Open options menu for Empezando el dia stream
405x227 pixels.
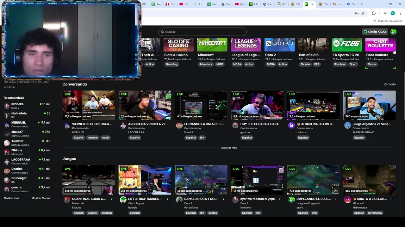[336, 199]
